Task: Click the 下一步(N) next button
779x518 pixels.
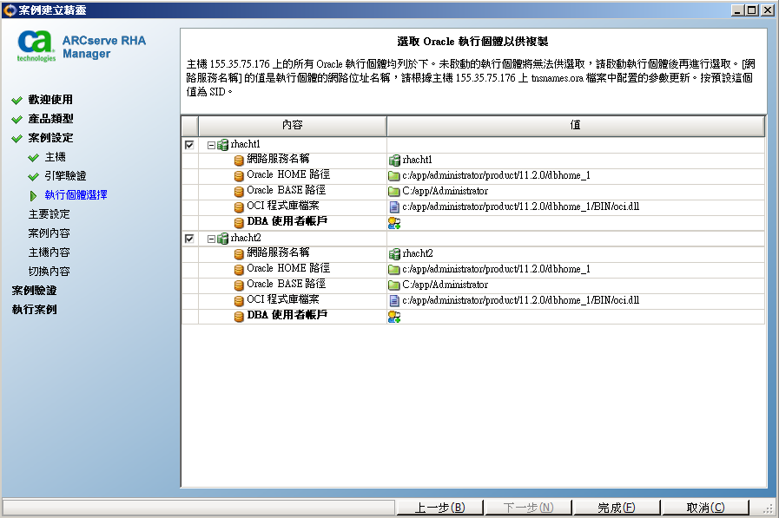Action: (528, 508)
